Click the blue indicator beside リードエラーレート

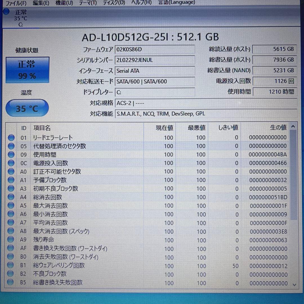11,137
